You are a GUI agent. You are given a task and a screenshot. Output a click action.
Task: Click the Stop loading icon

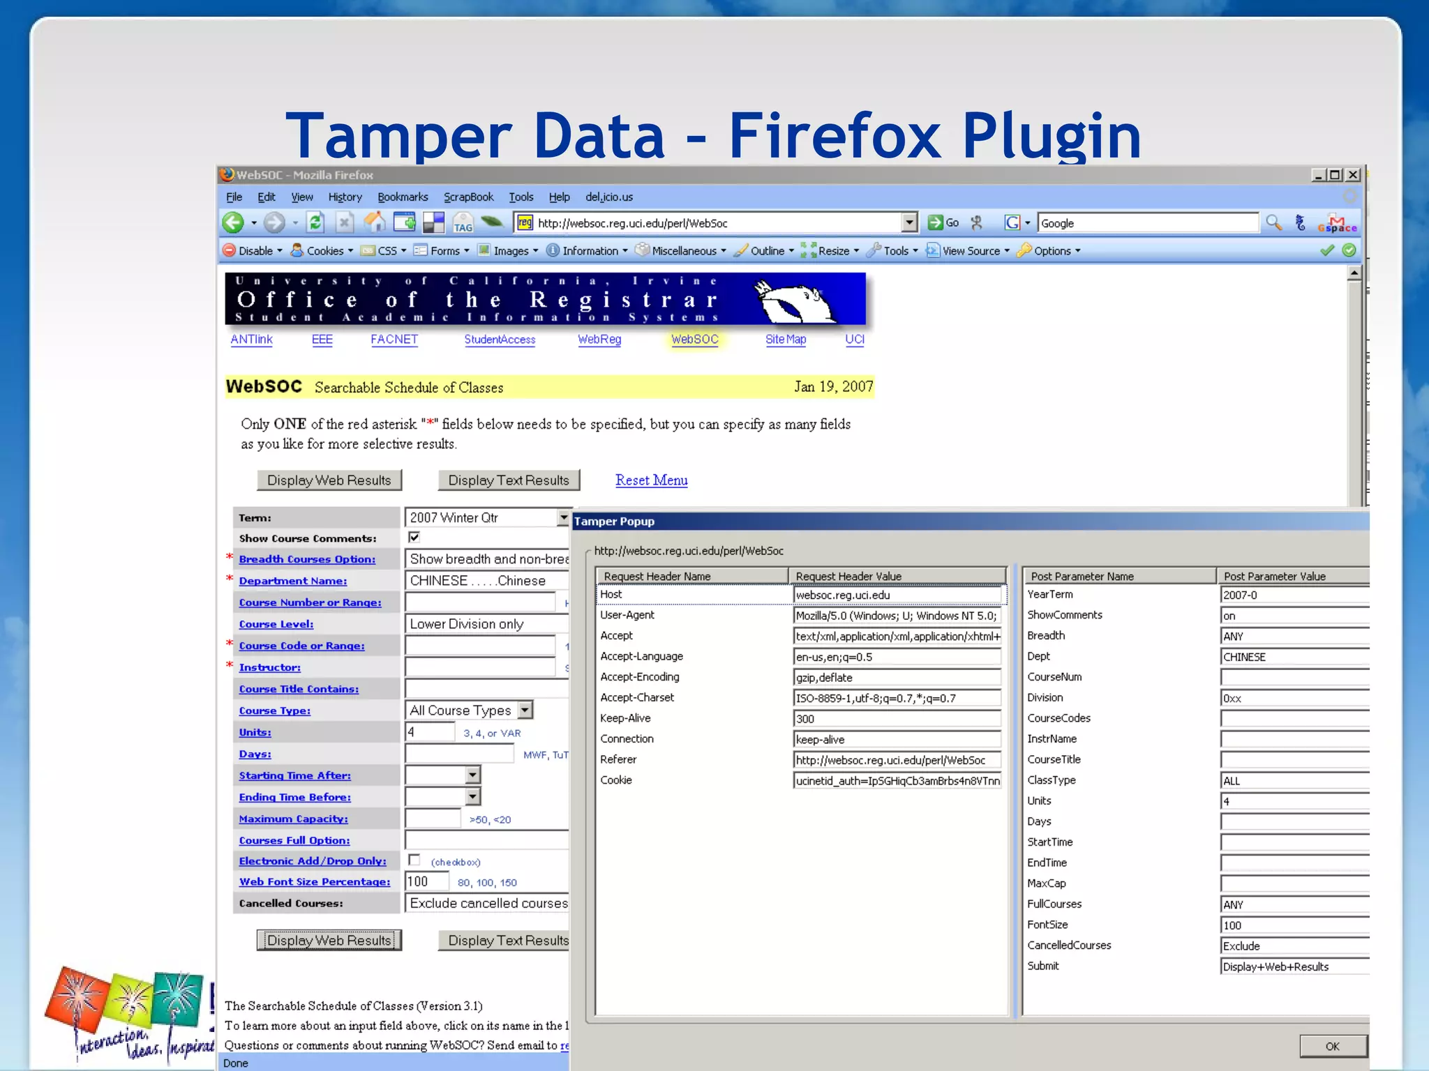344,222
